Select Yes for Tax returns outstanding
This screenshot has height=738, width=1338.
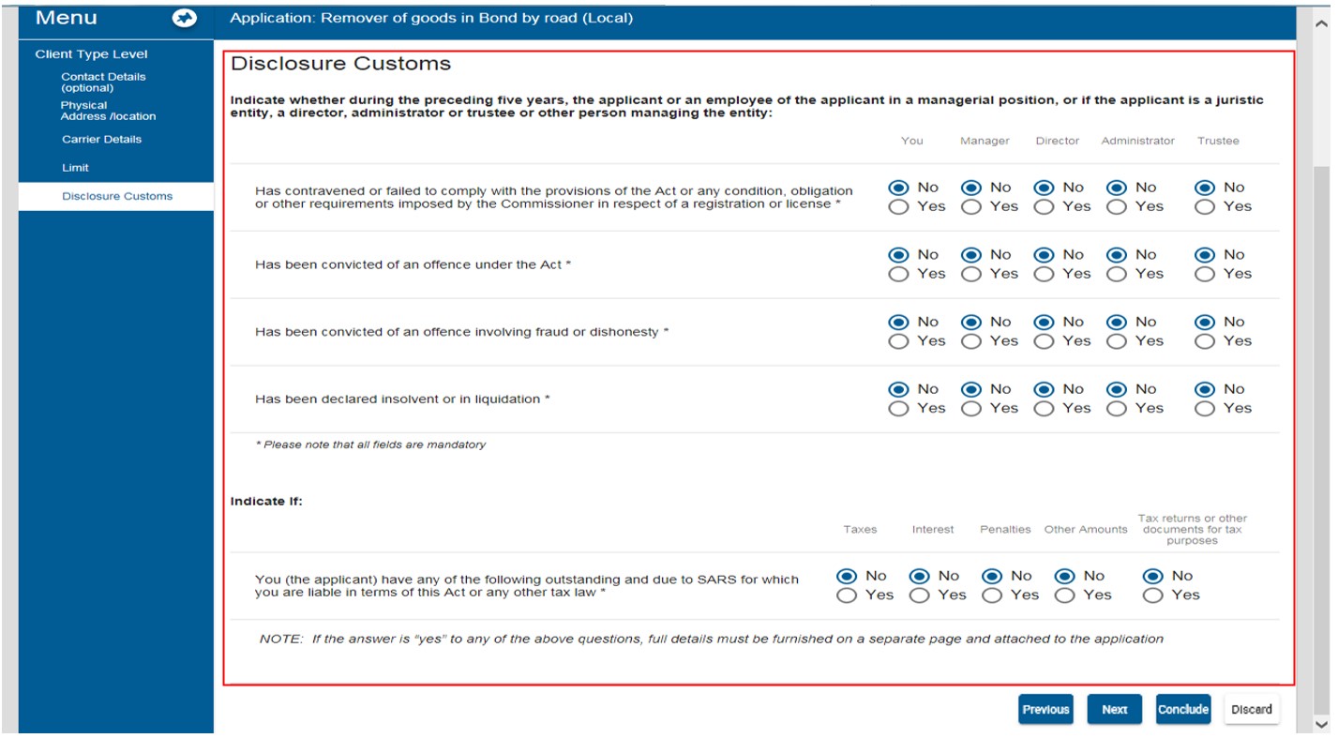(1153, 595)
